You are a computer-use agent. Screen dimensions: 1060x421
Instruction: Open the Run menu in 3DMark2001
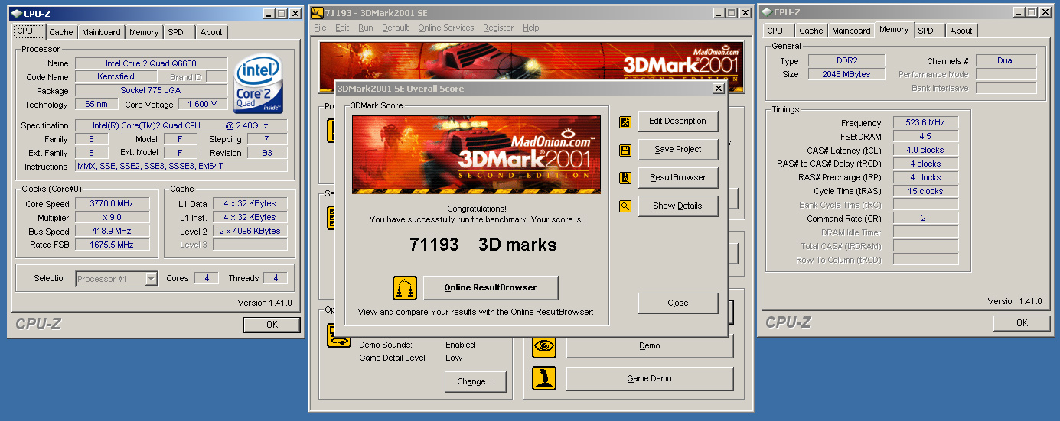[366, 28]
